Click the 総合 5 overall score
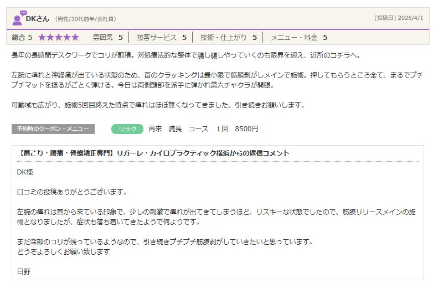433x288 pixels. (22, 38)
